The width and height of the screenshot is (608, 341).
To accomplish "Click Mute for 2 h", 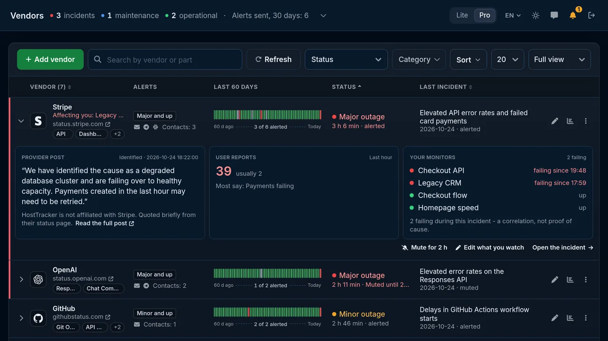I will tap(424, 247).
